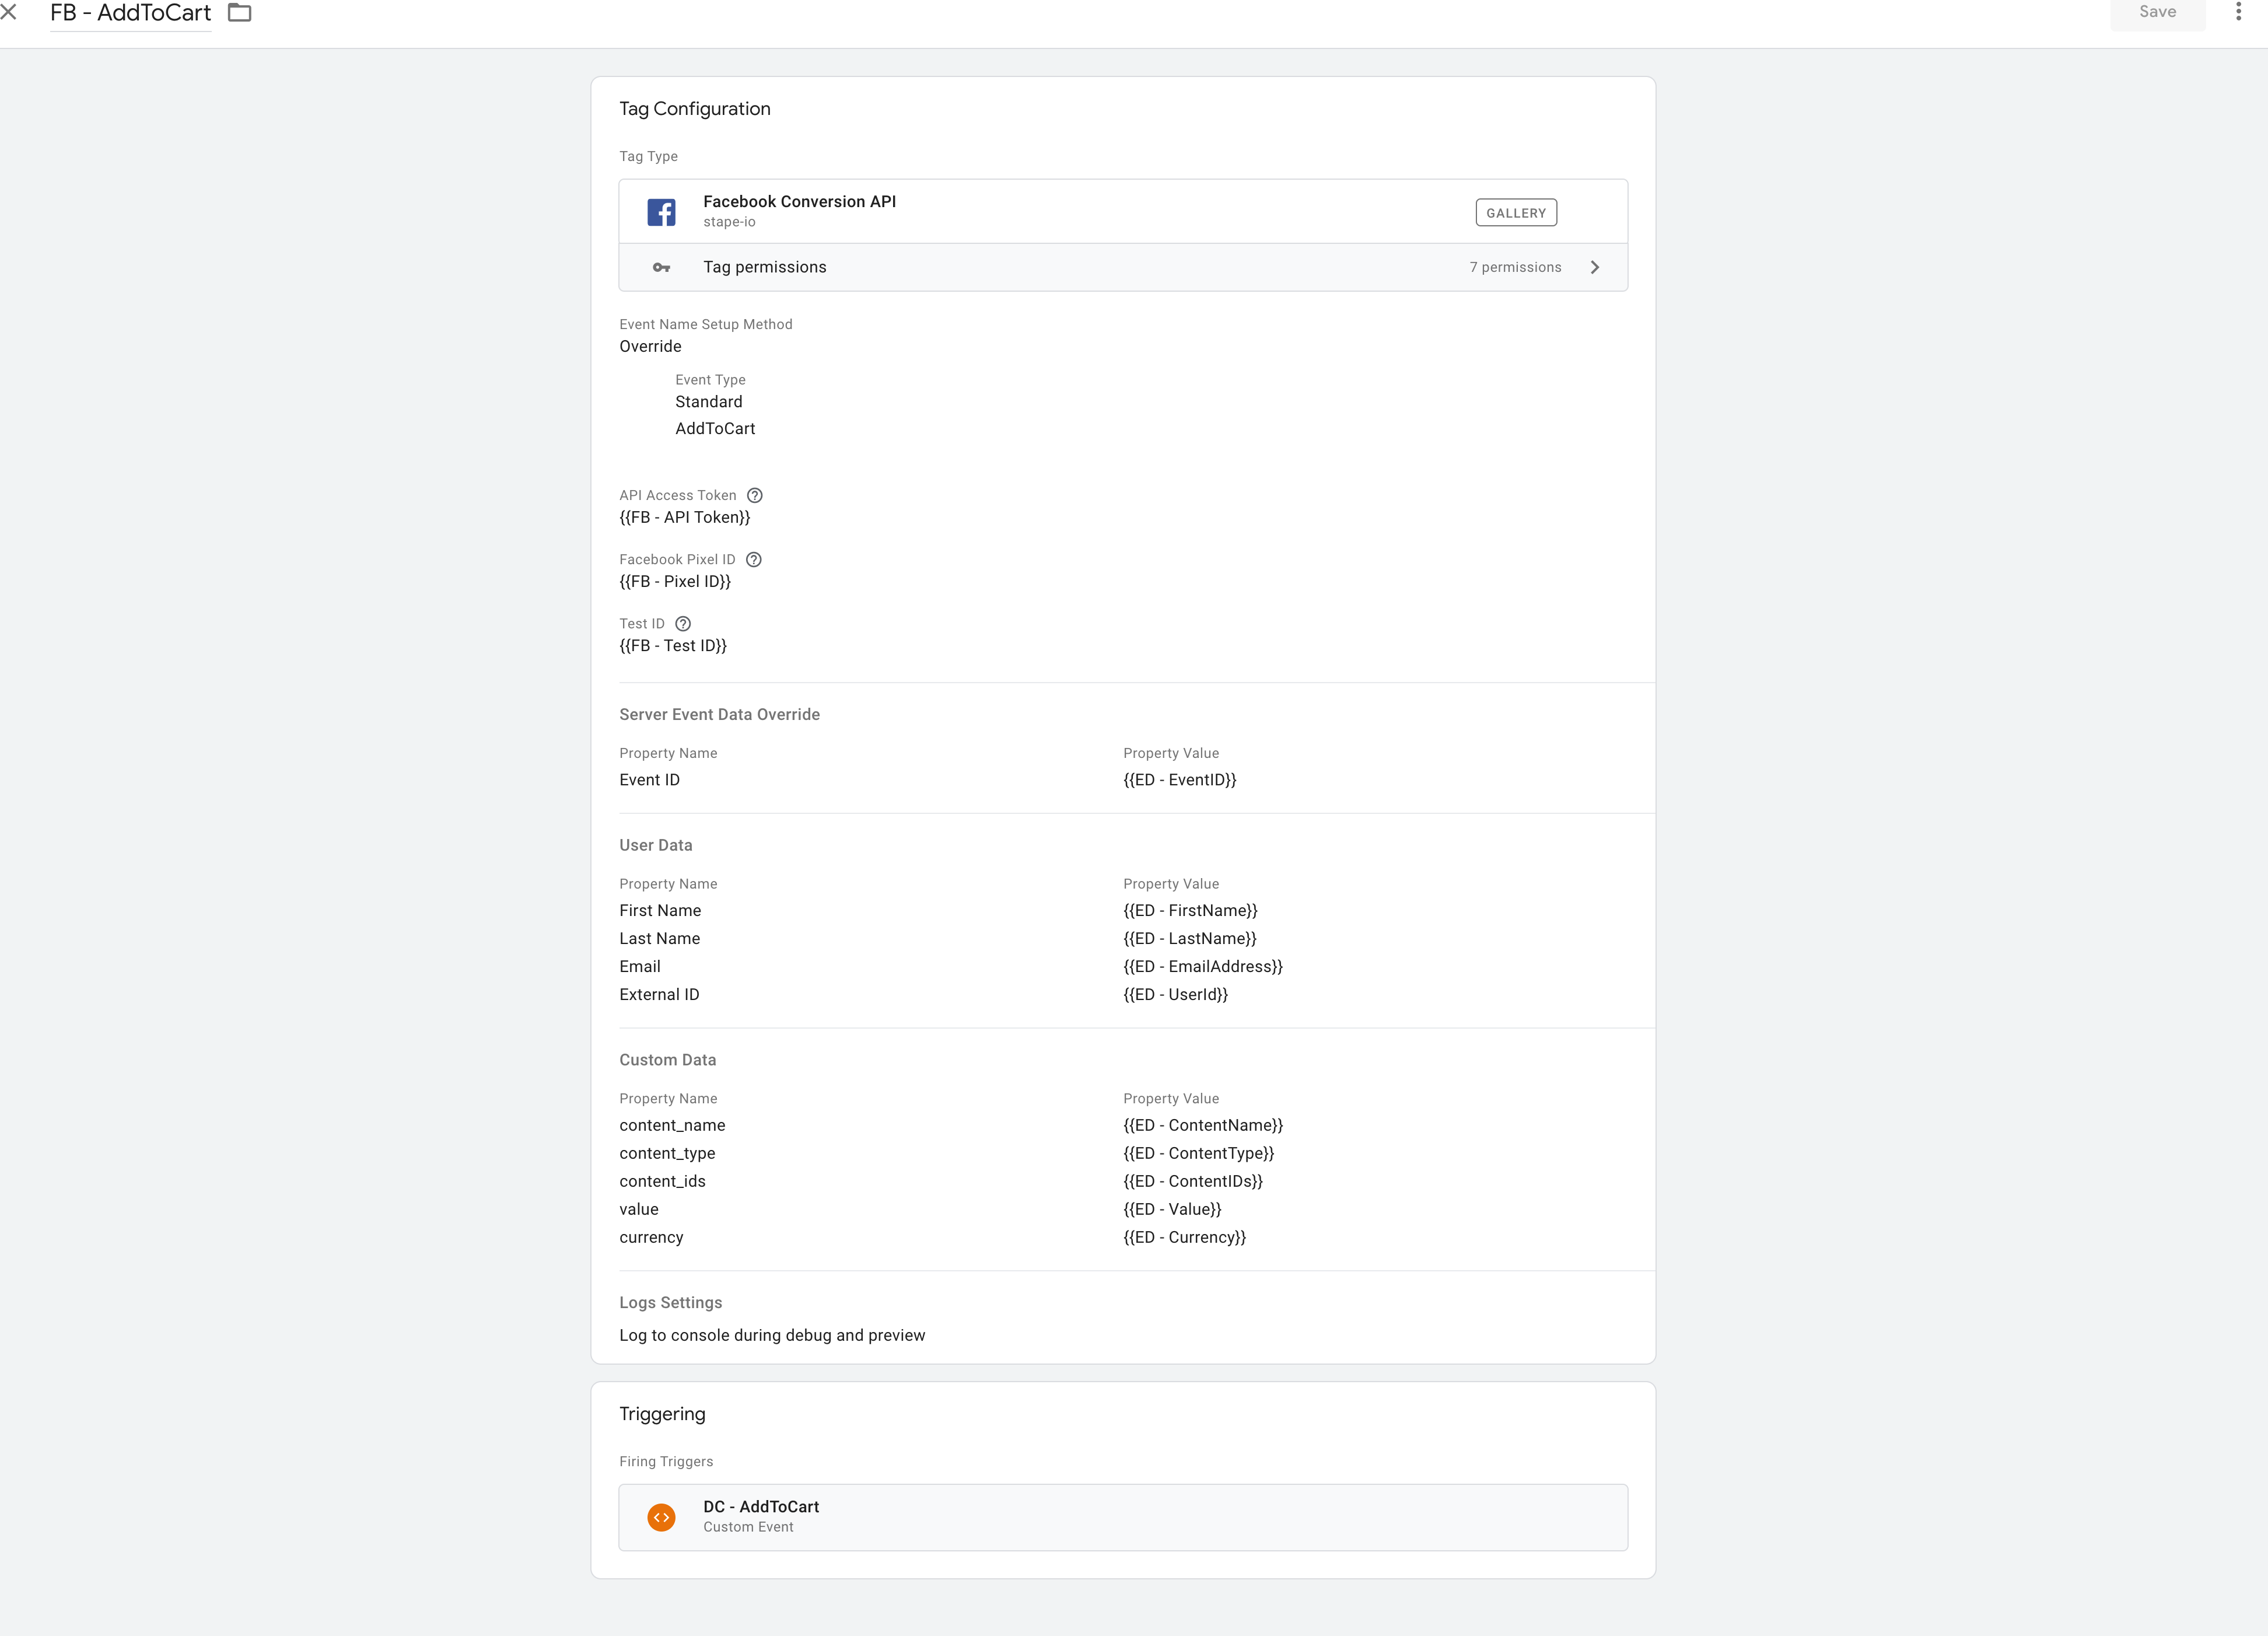Click the Event ID property name
This screenshot has height=1636, width=2268.
point(649,779)
